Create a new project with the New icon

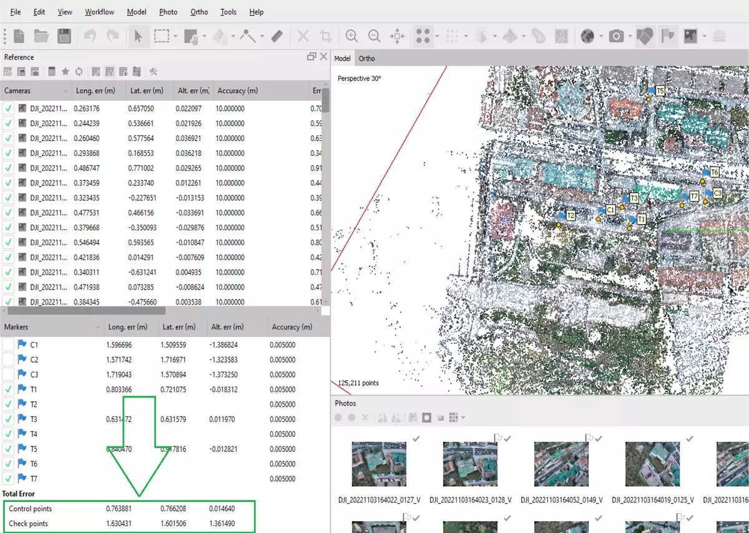(19, 36)
